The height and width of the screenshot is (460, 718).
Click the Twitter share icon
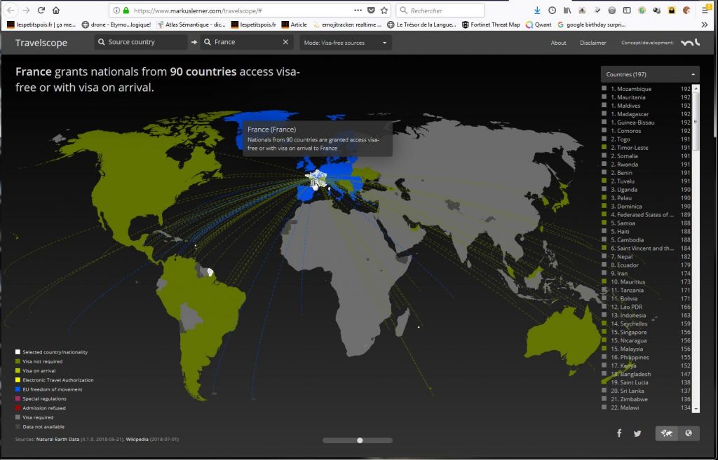click(637, 433)
